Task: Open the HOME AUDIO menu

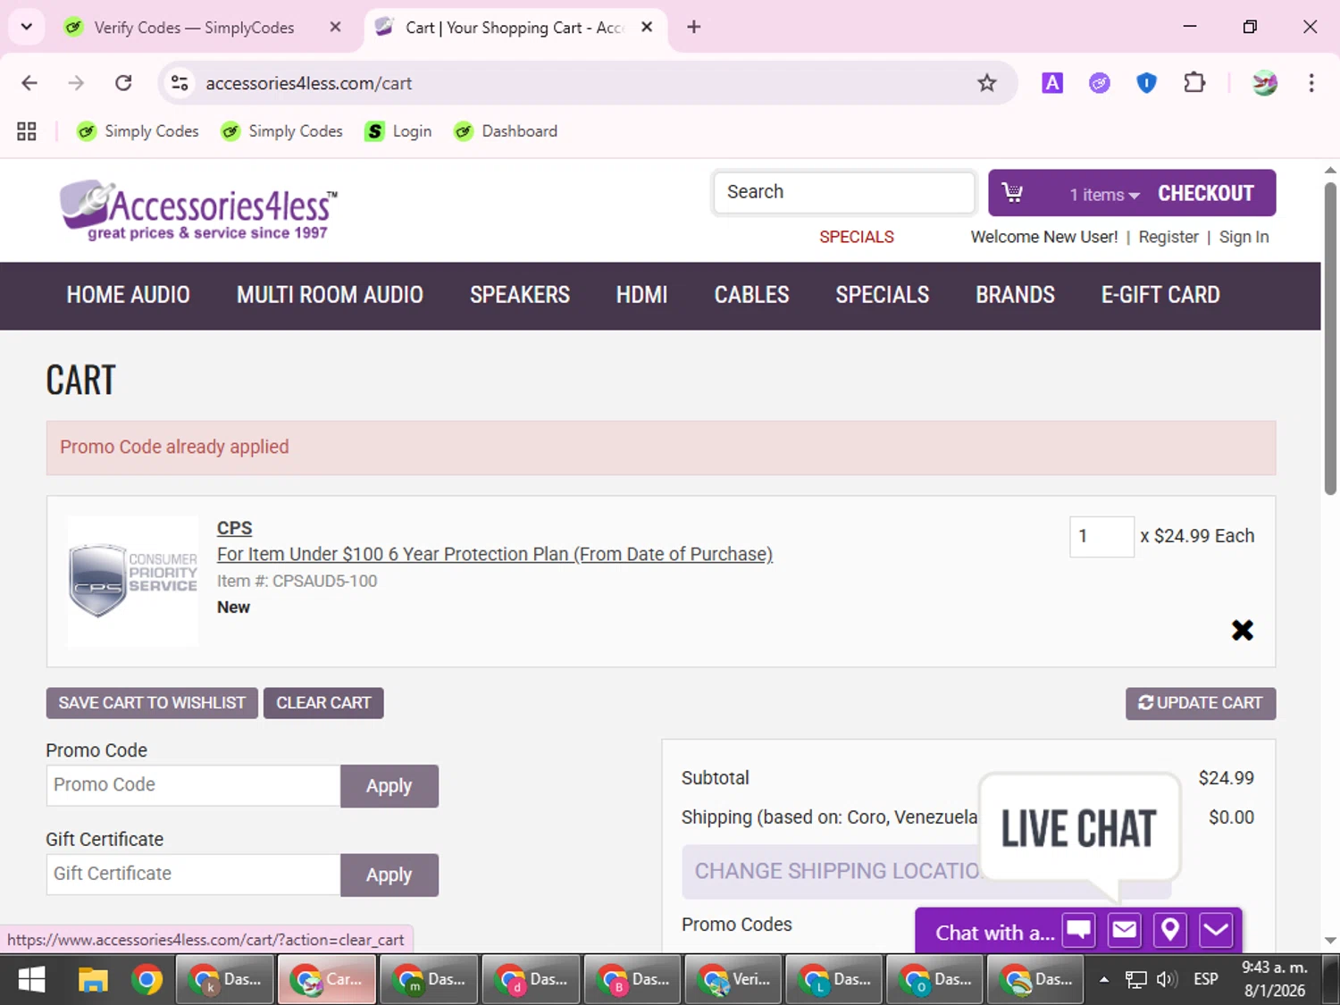Action: coord(128,295)
